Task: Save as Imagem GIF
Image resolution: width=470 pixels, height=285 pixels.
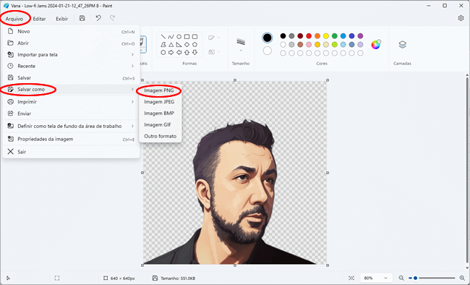Action: tap(161, 125)
